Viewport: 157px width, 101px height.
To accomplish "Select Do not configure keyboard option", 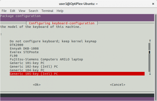I will [77, 41].
